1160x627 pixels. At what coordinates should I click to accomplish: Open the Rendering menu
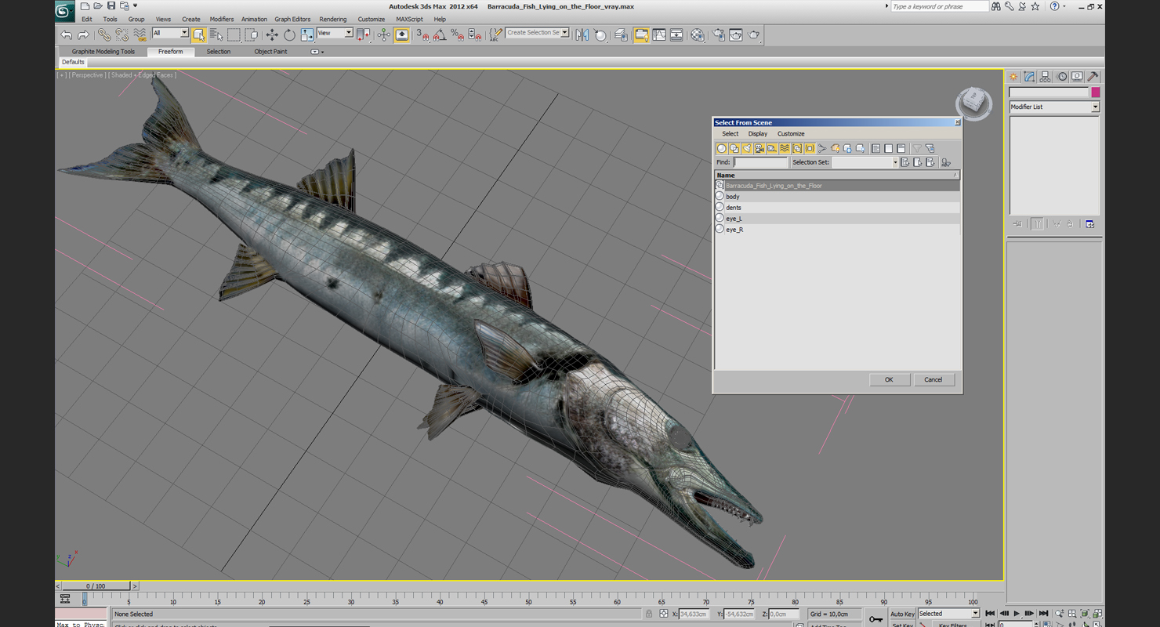click(333, 19)
